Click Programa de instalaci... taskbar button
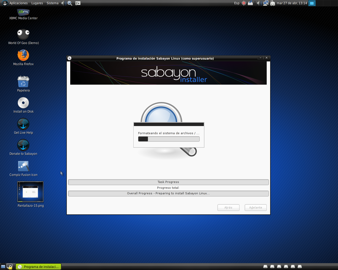The width and height of the screenshot is (338, 270). [x=39, y=267]
